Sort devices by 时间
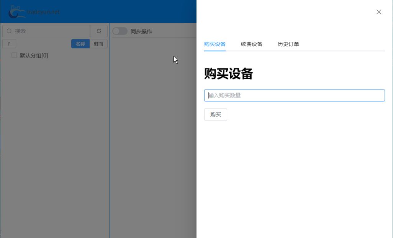 coord(98,44)
